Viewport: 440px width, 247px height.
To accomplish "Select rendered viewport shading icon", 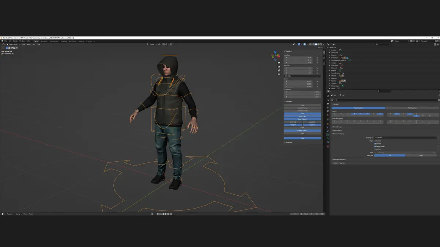I will pyautogui.click(x=320, y=44).
